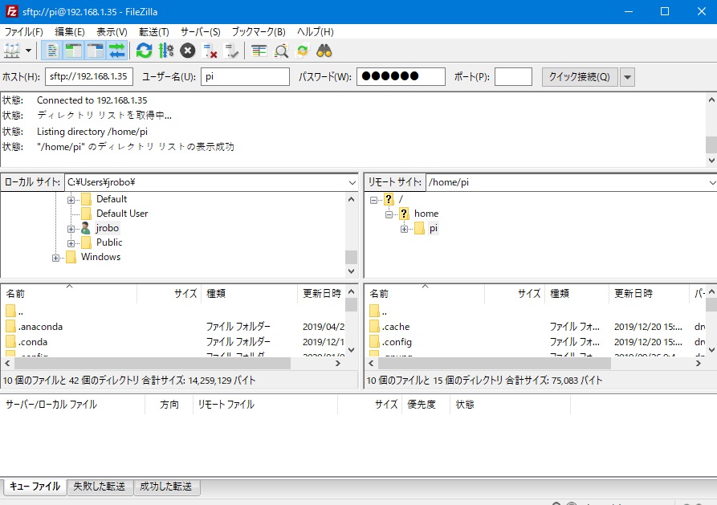
Task: Click the .anaconda folder icon in local list
Action: [x=10, y=327]
